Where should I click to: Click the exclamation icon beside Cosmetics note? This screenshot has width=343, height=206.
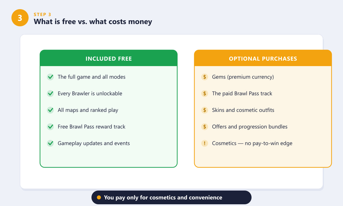(x=205, y=143)
